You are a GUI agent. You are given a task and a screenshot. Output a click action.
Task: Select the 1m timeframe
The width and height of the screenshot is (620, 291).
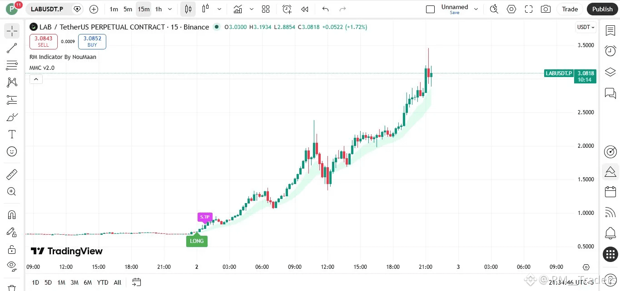tap(114, 9)
